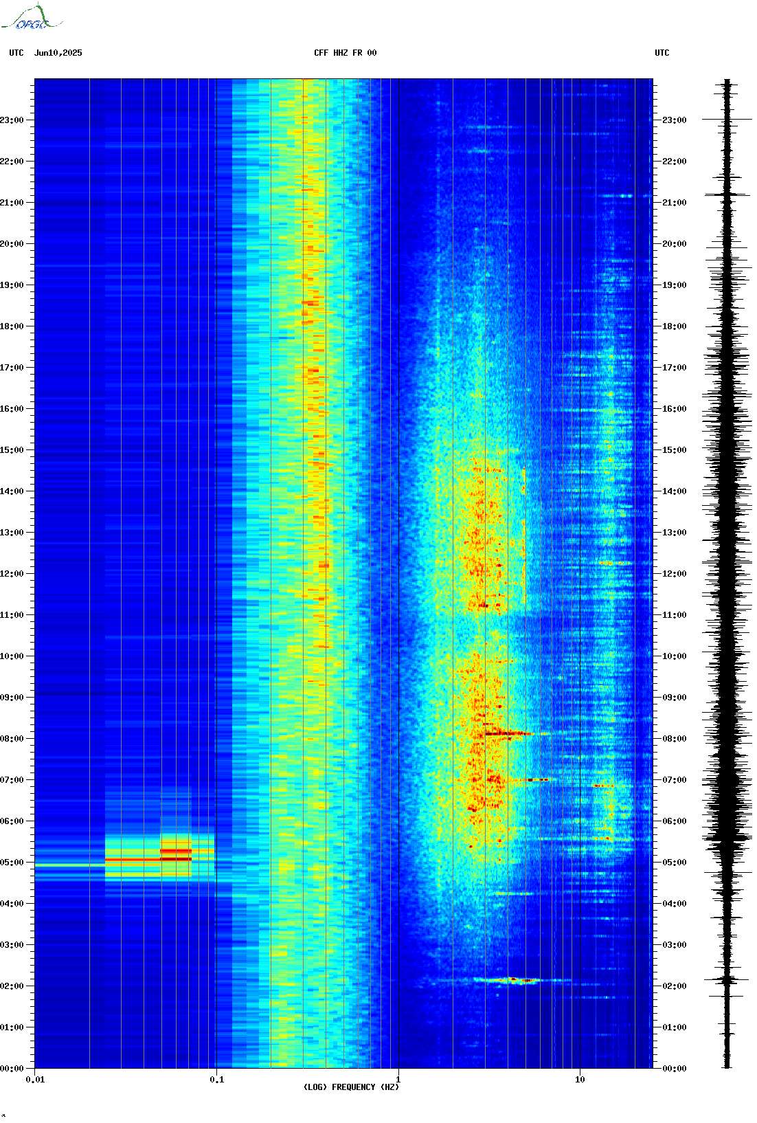Click the 16:00 label on the left time axis
Viewport: 757px width, 1123px height.
pyautogui.click(x=12, y=409)
